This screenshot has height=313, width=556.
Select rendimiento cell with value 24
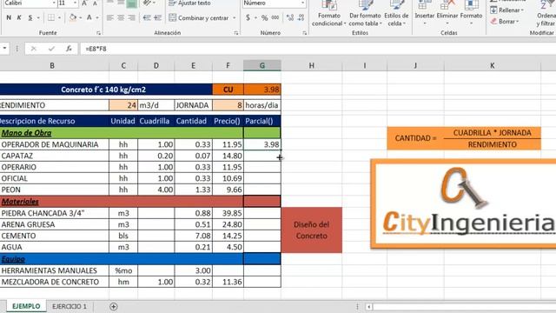(x=123, y=105)
